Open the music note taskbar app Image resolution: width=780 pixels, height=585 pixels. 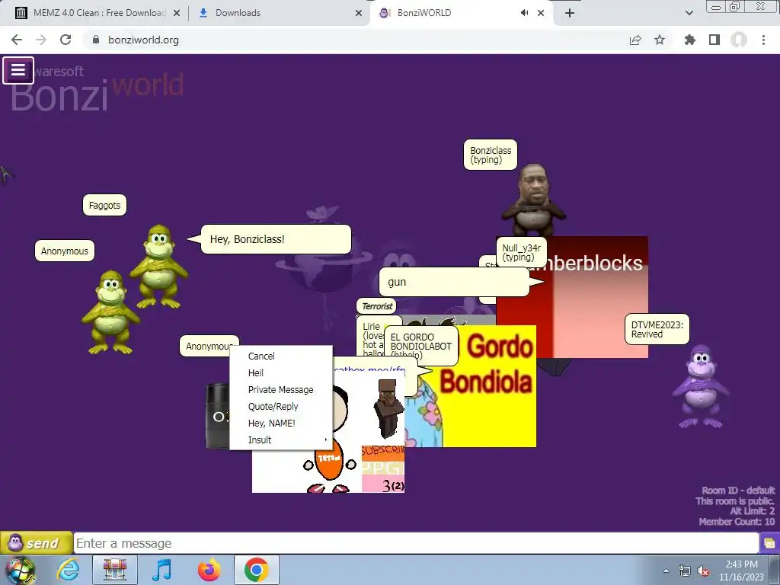coord(161,570)
